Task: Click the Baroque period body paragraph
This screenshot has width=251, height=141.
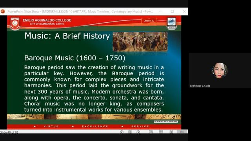Action: point(94,89)
